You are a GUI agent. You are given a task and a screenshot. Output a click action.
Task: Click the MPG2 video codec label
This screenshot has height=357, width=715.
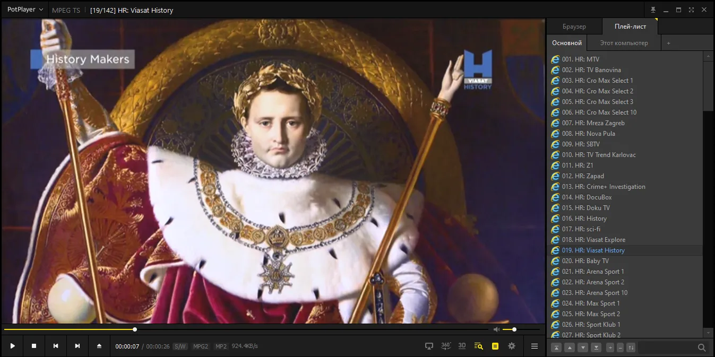(x=201, y=346)
